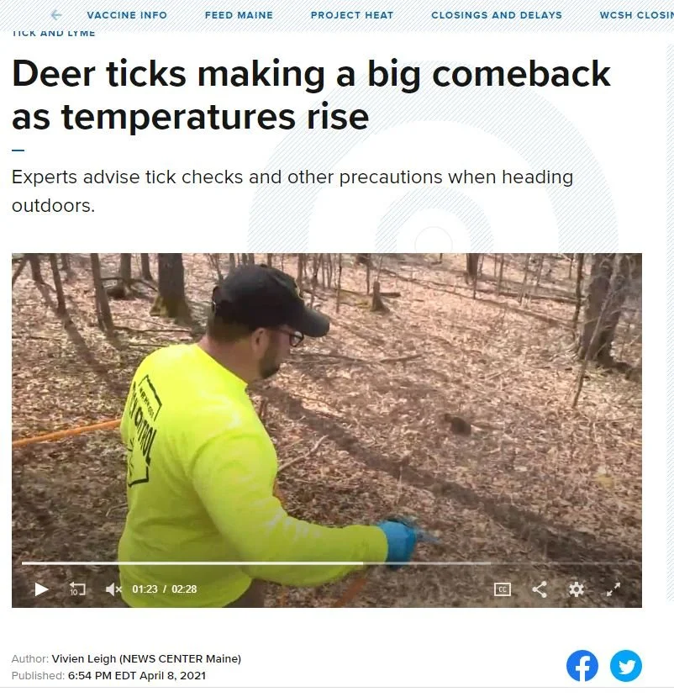This screenshot has height=697, width=674.
Task: Open Feed Maine menu item
Action: pyautogui.click(x=239, y=15)
